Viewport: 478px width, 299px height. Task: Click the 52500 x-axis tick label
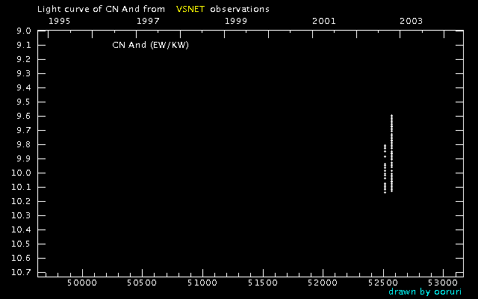[383, 283]
